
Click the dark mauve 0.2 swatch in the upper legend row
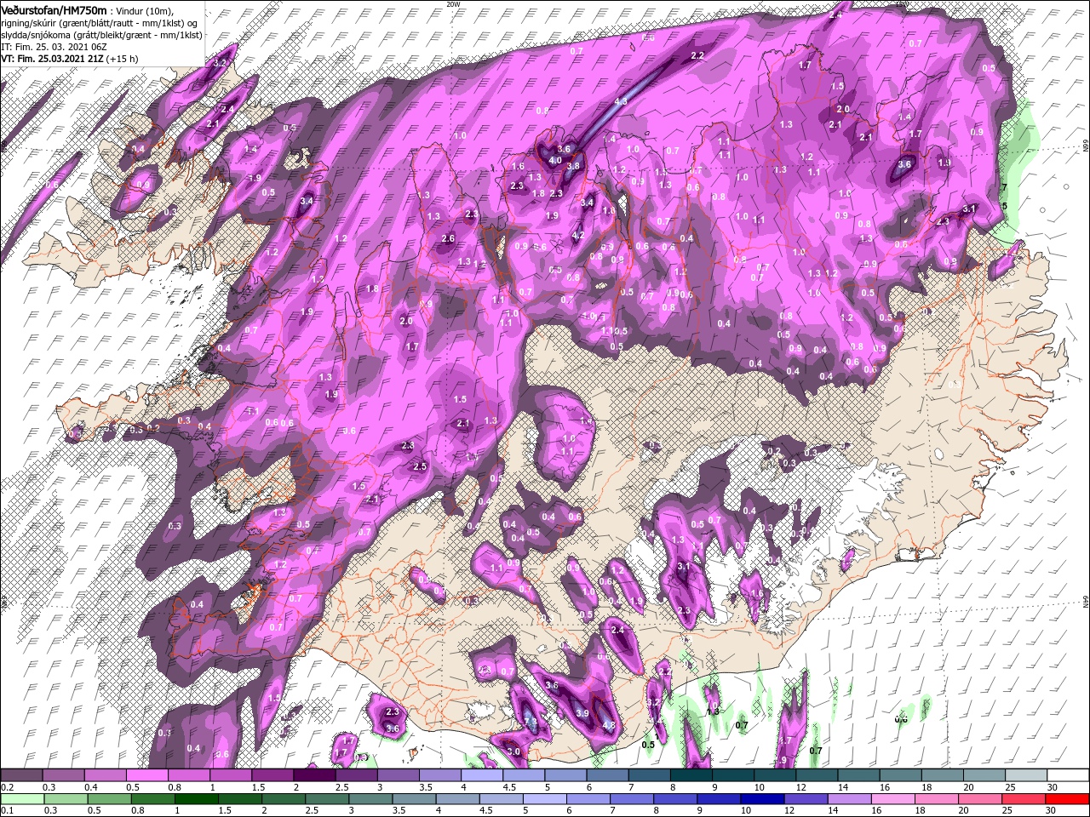coord(21,776)
